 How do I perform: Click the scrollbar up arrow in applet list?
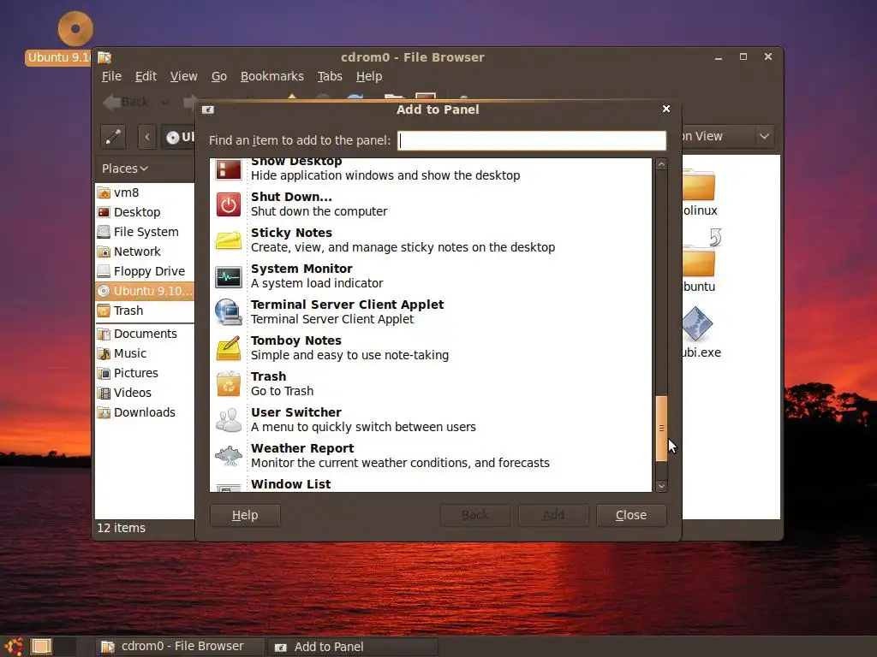[x=661, y=164]
